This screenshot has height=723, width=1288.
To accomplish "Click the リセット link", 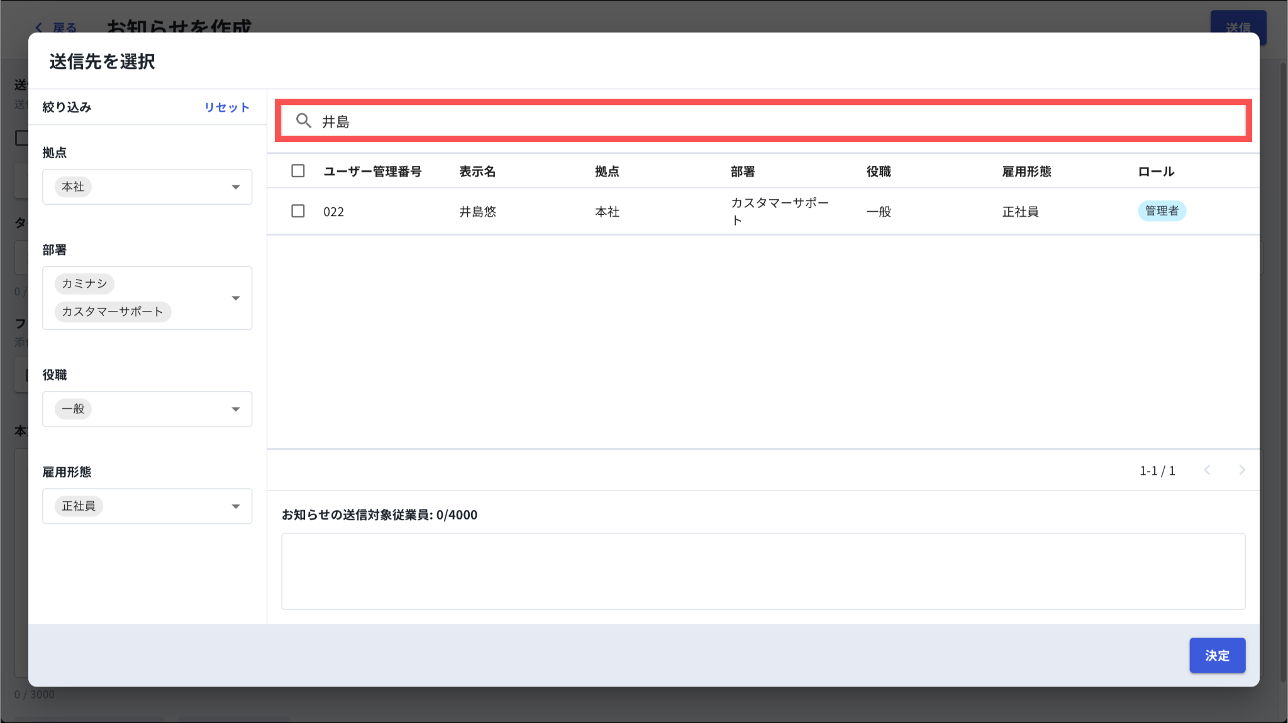I will click(x=226, y=107).
